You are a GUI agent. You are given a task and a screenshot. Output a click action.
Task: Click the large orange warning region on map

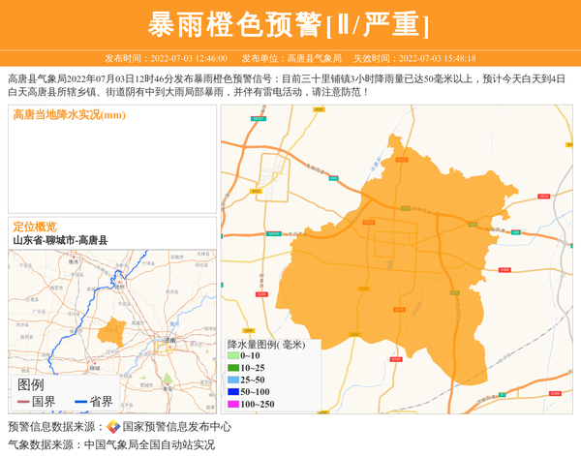tap(407, 261)
